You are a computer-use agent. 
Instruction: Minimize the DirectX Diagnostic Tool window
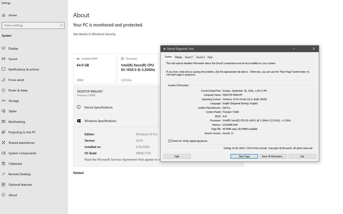(294, 49)
